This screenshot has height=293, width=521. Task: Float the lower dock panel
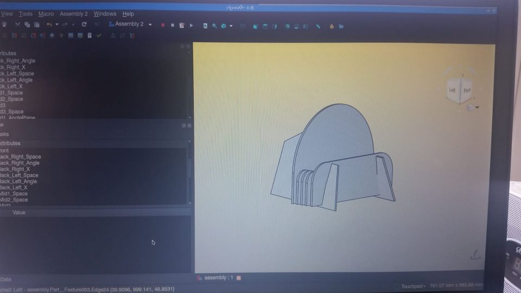tap(184, 125)
